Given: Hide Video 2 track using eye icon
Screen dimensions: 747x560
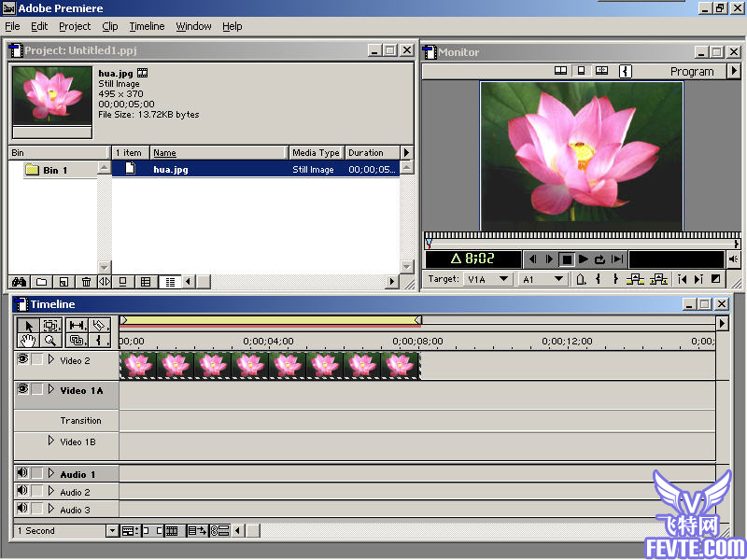Looking at the screenshot, I should click(22, 359).
